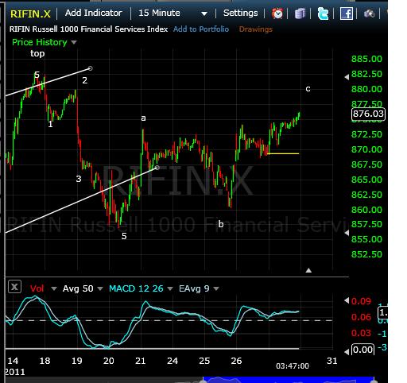Select the lower trendline endpoint handle
407x383 pixels.
pyautogui.click(x=157, y=168)
